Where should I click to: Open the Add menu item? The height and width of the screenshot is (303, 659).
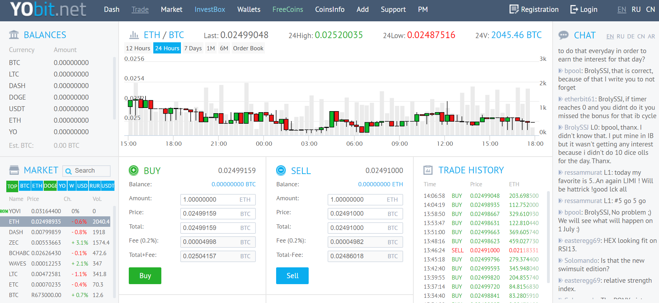pos(363,9)
